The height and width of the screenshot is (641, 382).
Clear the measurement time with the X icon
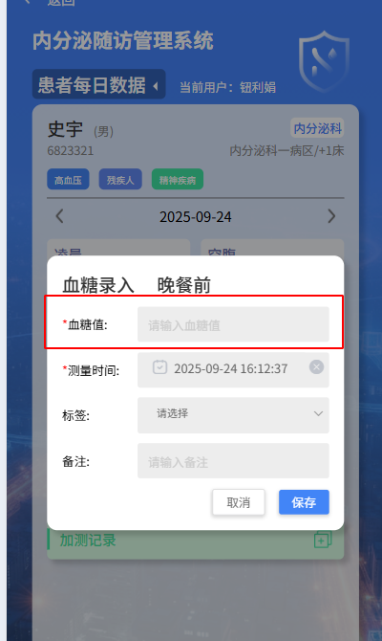pyautogui.click(x=316, y=367)
